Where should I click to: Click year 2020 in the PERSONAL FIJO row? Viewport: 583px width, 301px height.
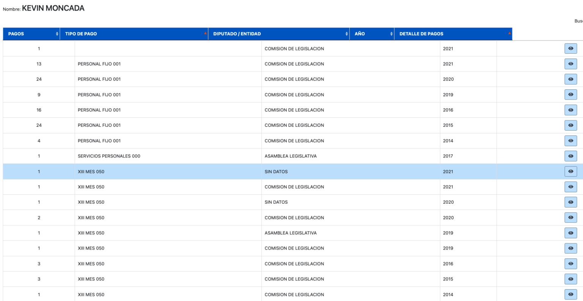[x=448, y=79]
